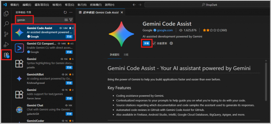271x124 pixels.
Task: Refresh the extensions marketplace list
Action: point(65,12)
